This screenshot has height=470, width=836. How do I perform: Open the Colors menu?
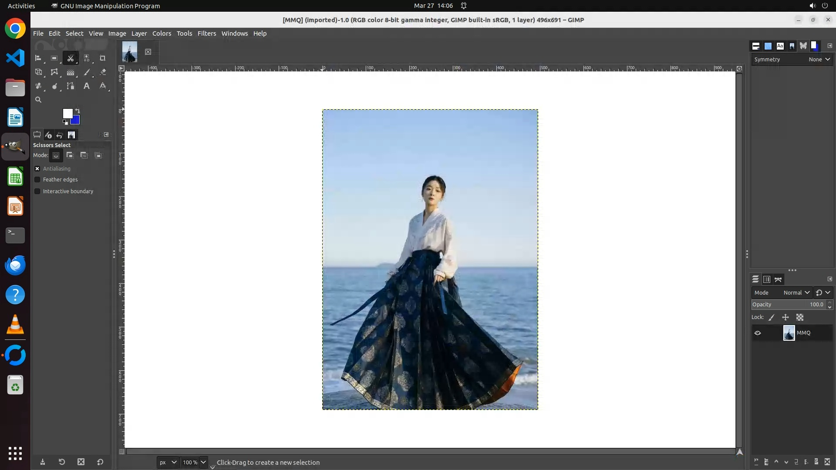click(162, 34)
